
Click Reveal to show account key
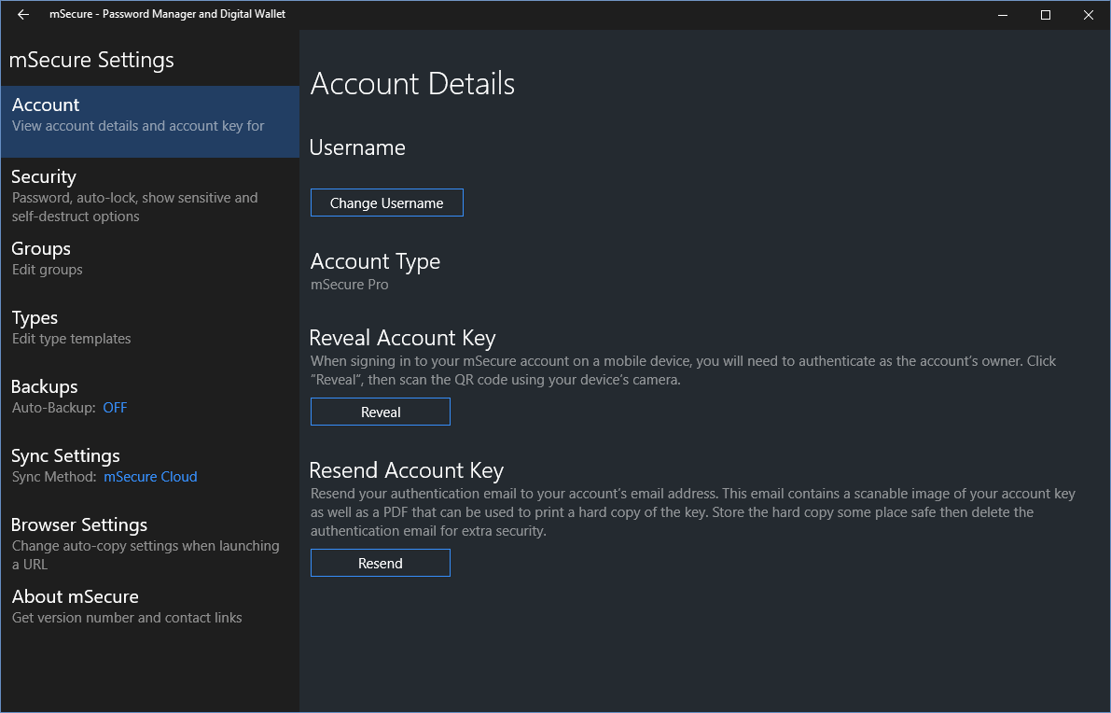tap(381, 412)
